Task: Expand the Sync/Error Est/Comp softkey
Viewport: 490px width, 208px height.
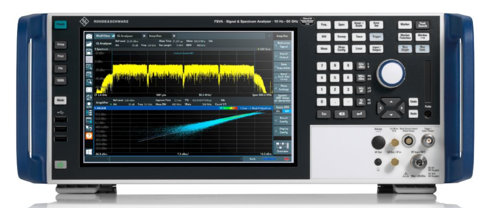Action: point(282,77)
